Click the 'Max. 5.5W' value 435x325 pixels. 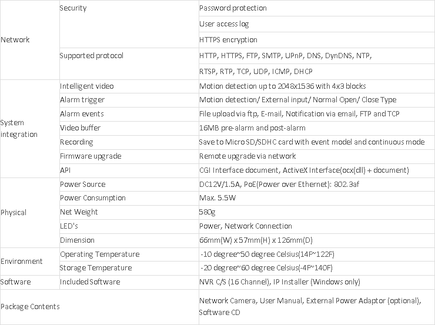pos(217,198)
